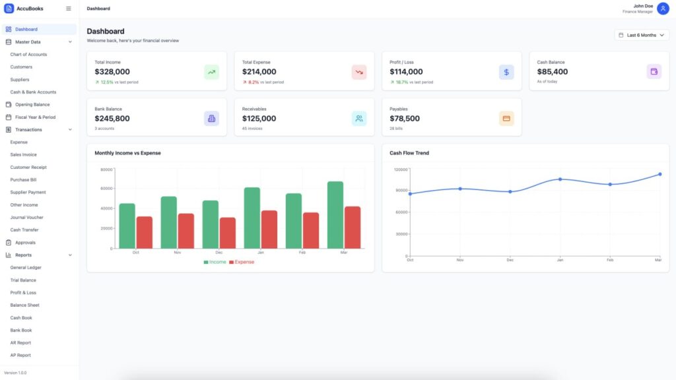The height and width of the screenshot is (380, 676).
Task: Toggle the green Income legend swatch
Action: click(x=206, y=262)
